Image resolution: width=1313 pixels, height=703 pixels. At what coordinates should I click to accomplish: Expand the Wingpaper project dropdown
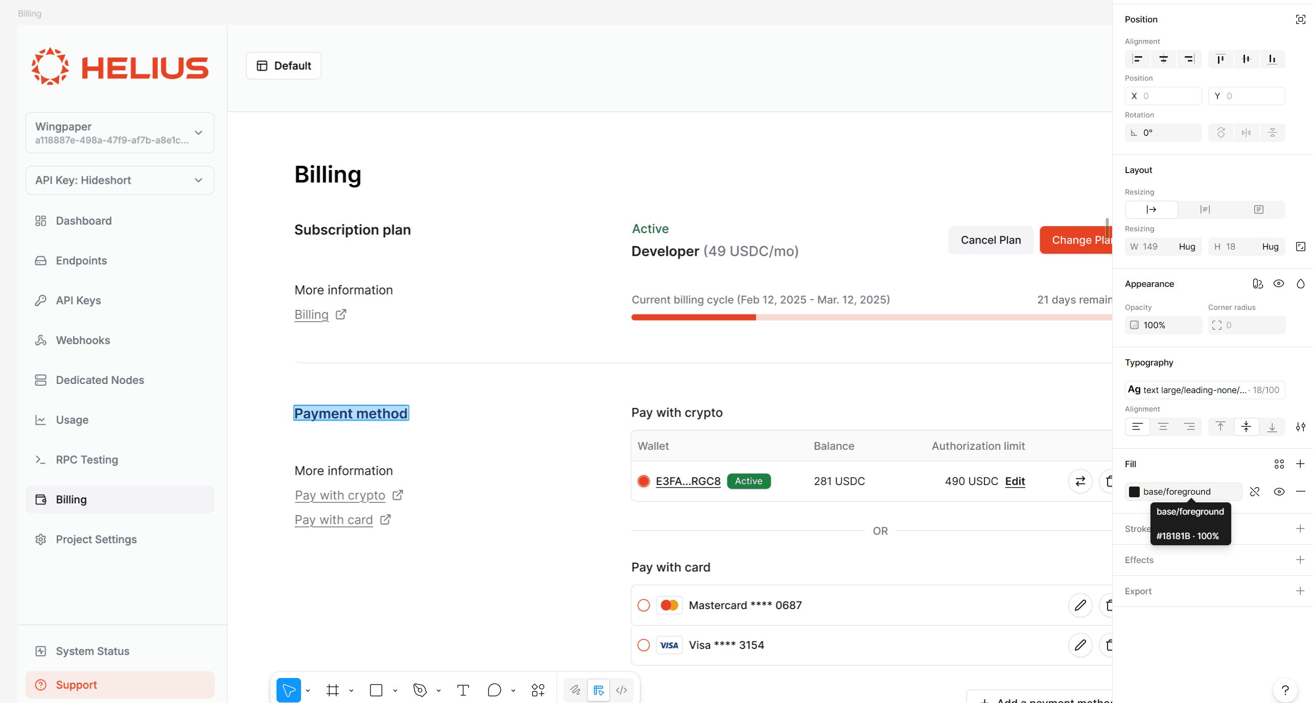point(198,133)
